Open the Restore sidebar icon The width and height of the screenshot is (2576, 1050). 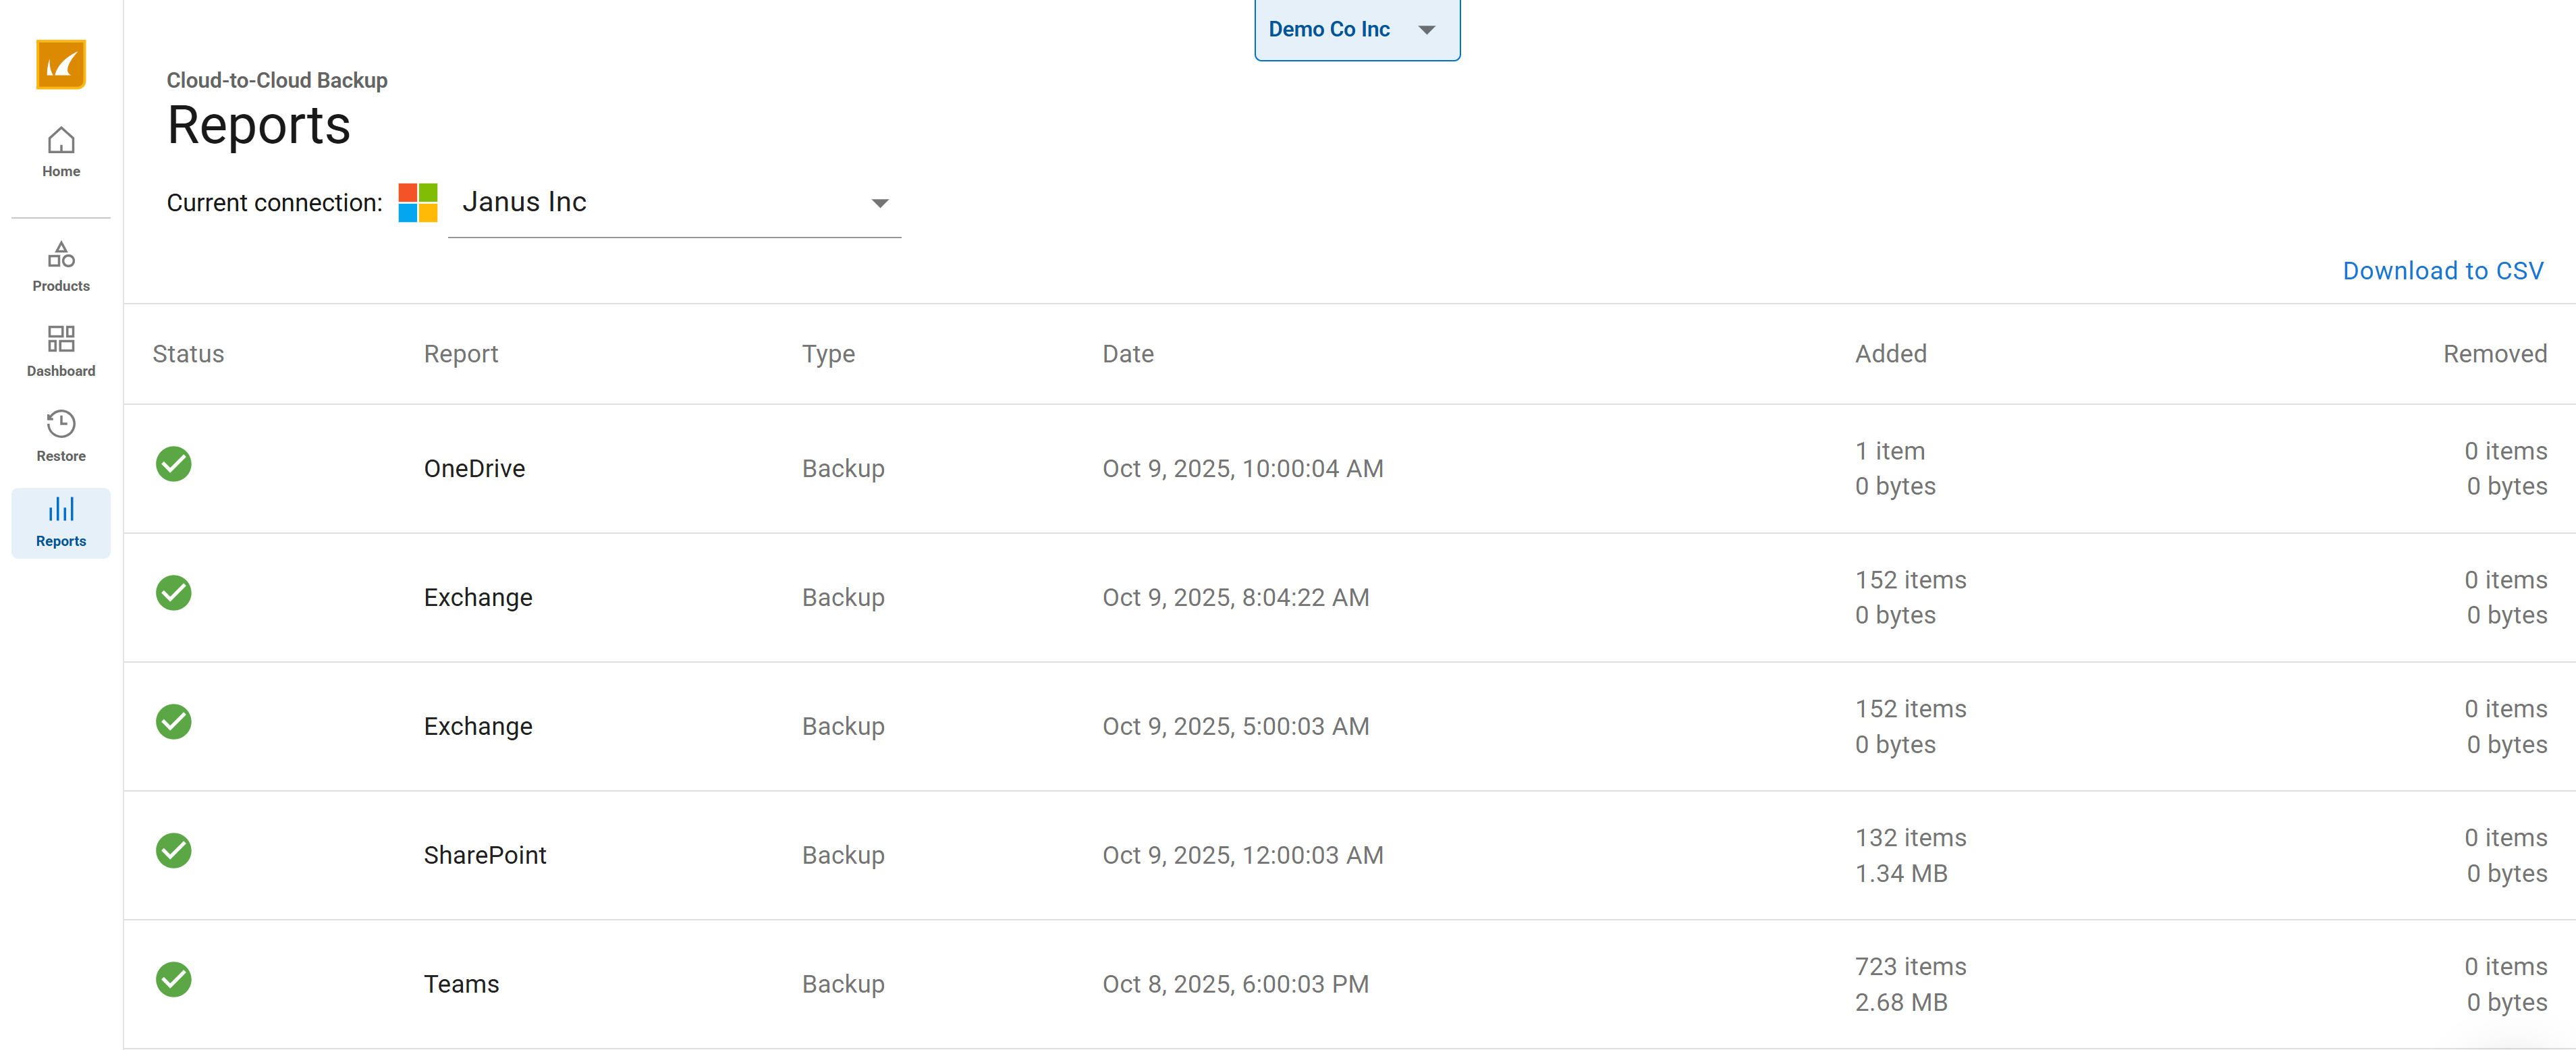(x=61, y=436)
